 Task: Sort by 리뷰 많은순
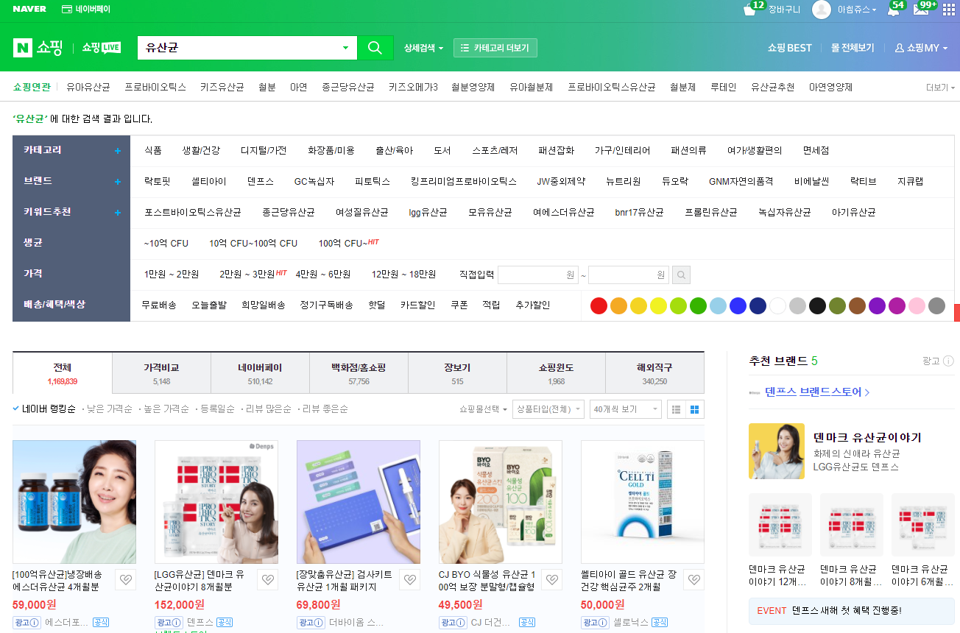268,409
